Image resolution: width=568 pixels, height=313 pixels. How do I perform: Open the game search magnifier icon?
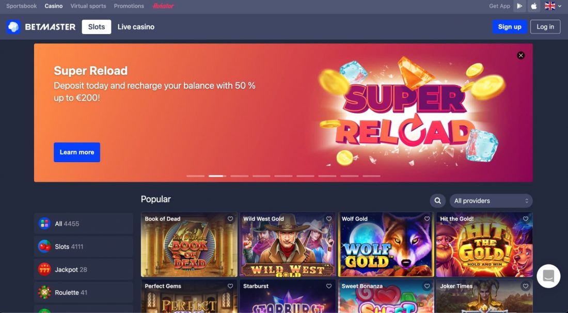pos(437,201)
